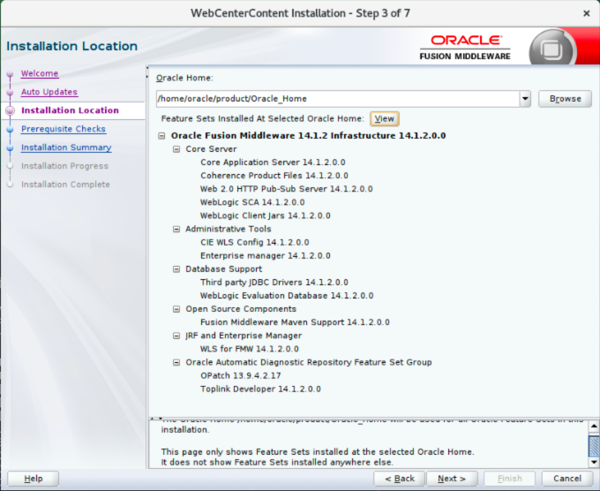Viewport: 600px width, 491px height.
Task: Collapse Oracle Automatic Diagnostic Repository group
Action: click(176, 363)
